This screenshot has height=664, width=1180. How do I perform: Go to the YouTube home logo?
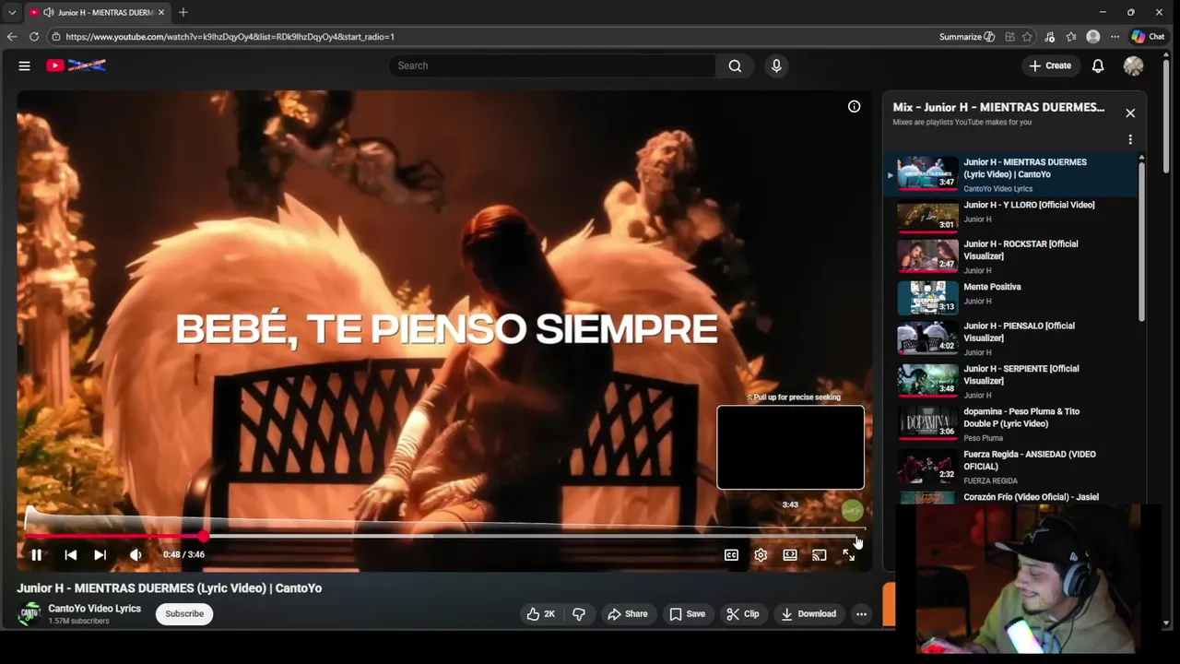(77, 65)
